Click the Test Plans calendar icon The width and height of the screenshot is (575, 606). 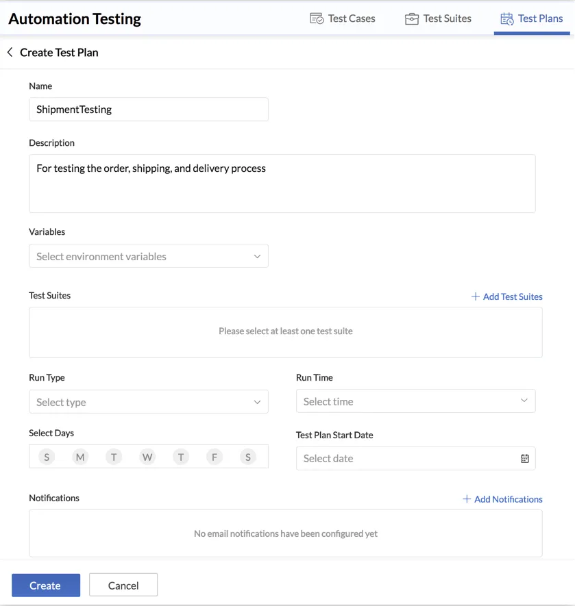pyautogui.click(x=507, y=18)
